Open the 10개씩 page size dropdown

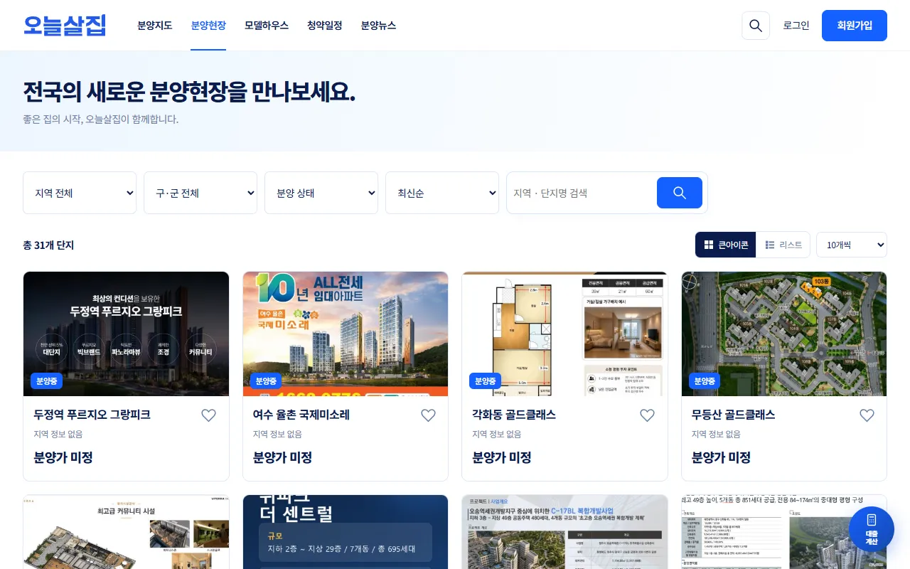852,245
